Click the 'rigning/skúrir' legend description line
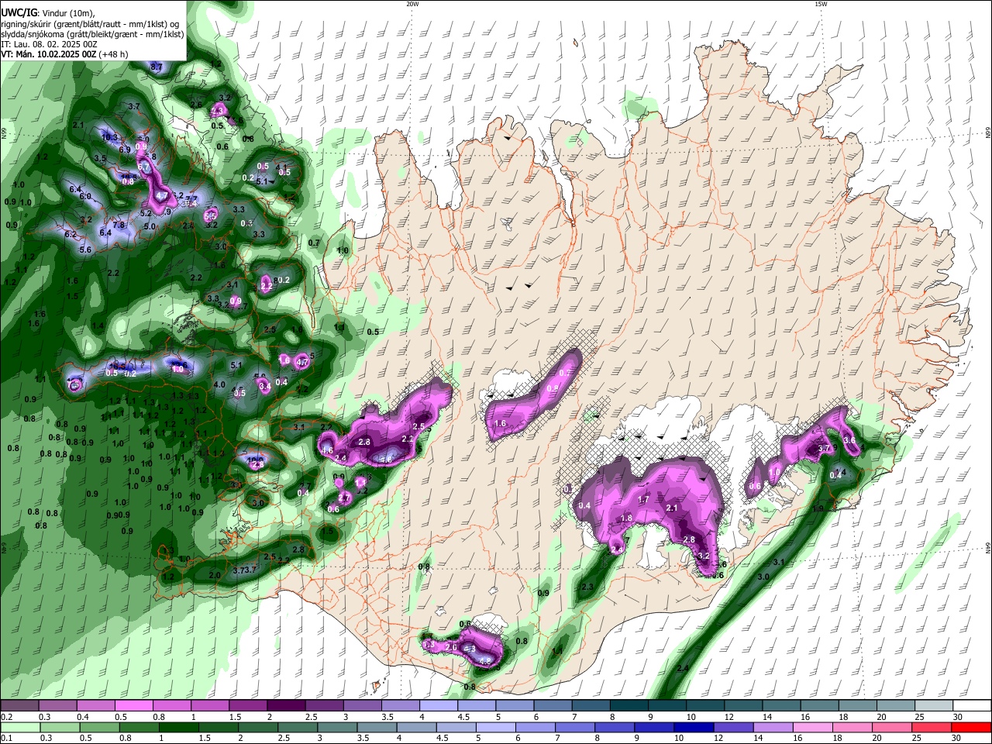This screenshot has height=744, width=992. (x=91, y=24)
